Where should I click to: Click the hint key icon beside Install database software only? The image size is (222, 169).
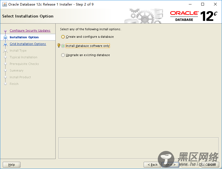coord(59,46)
